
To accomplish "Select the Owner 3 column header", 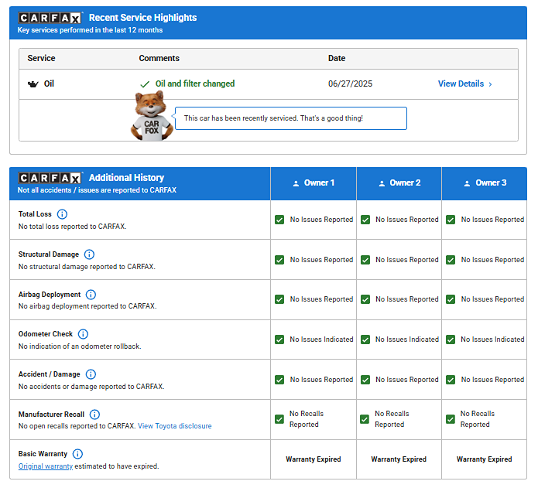I will pos(485,183).
